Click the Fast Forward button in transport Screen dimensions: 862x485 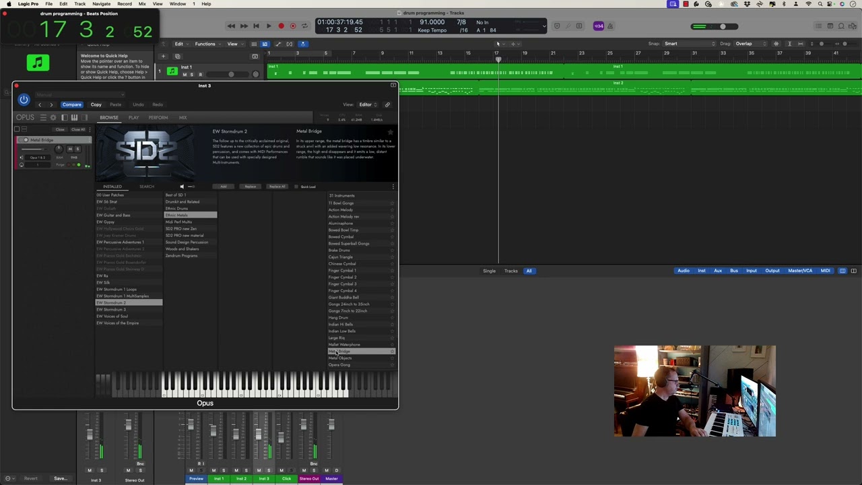(244, 26)
